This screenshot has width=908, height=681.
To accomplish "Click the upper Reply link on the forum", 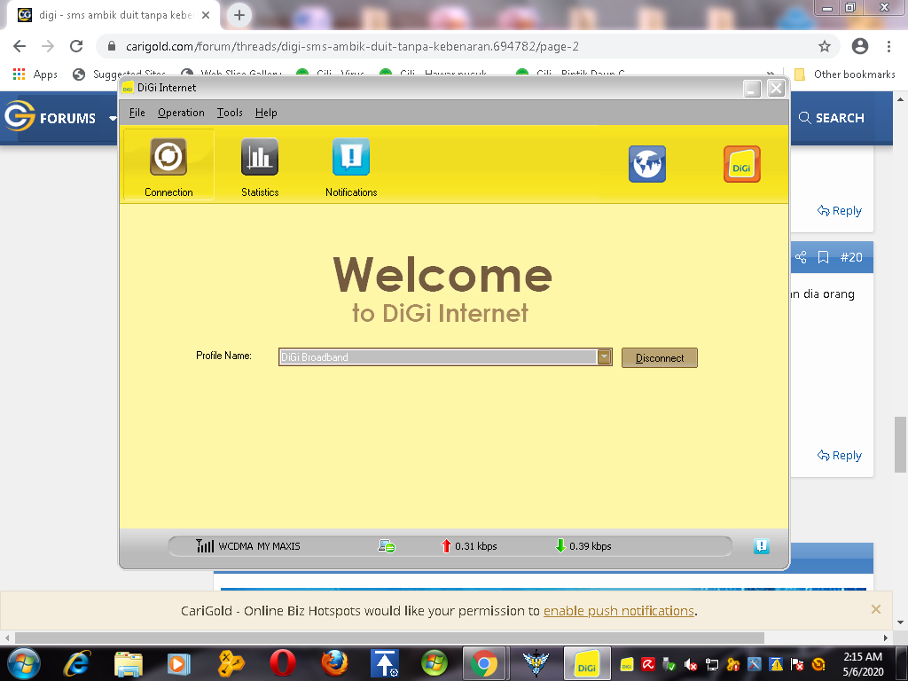I will click(840, 211).
